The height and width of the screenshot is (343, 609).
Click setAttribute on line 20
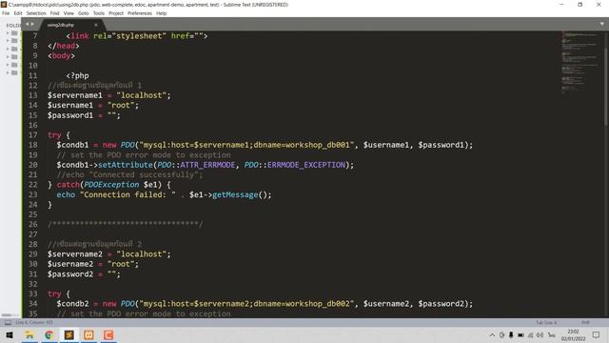click(125, 165)
